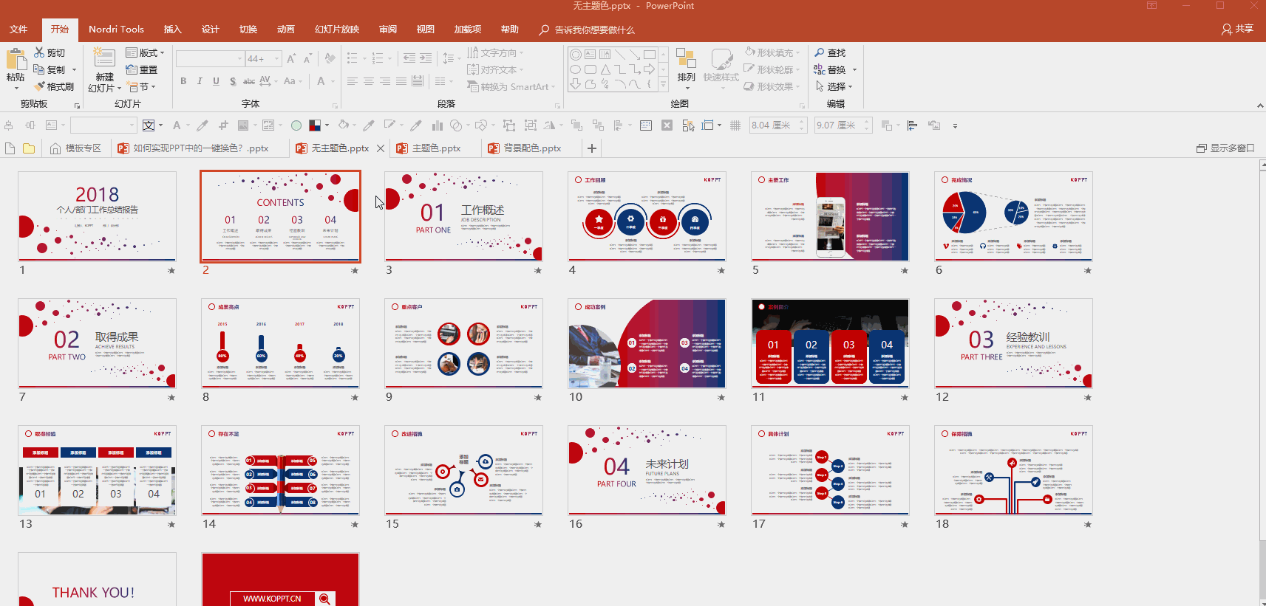Select slide 6 pie chart thumbnail
Screen dimensions: 1266x606
tap(1013, 216)
